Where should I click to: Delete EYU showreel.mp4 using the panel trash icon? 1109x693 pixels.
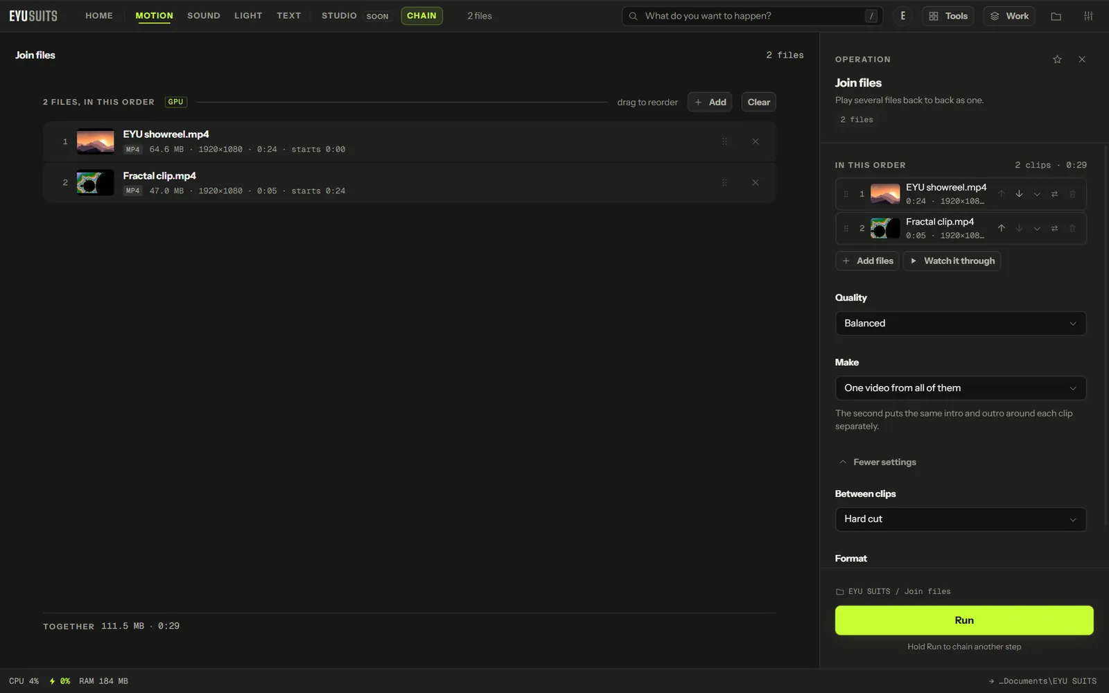(1072, 194)
